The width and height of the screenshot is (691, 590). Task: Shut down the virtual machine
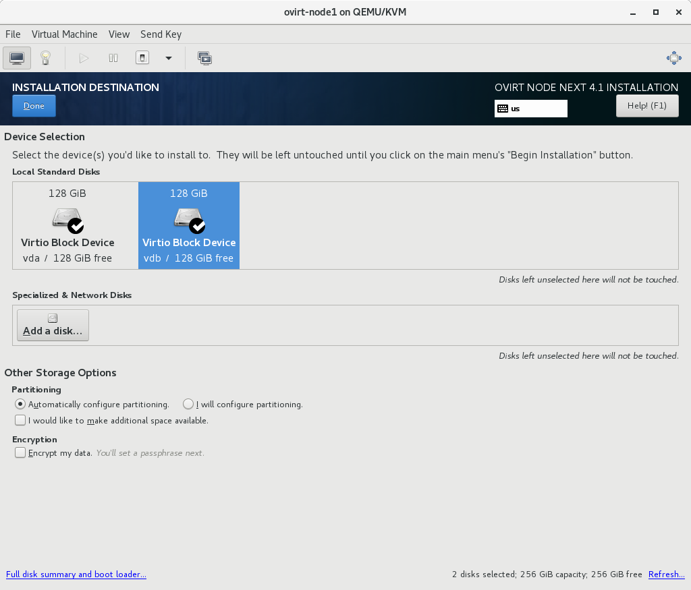142,58
